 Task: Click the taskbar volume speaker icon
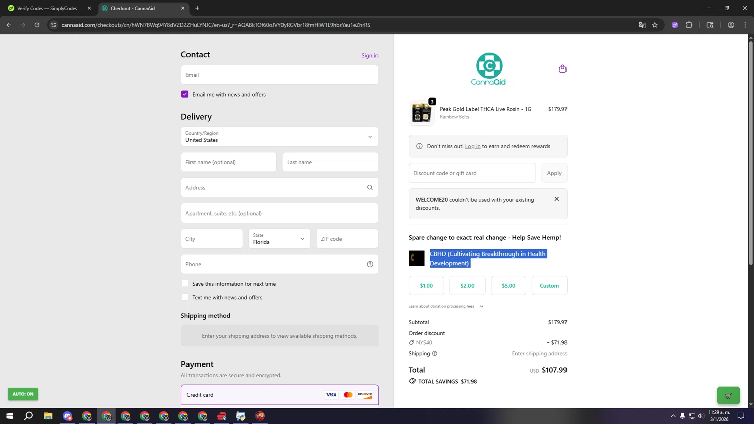[x=701, y=416]
